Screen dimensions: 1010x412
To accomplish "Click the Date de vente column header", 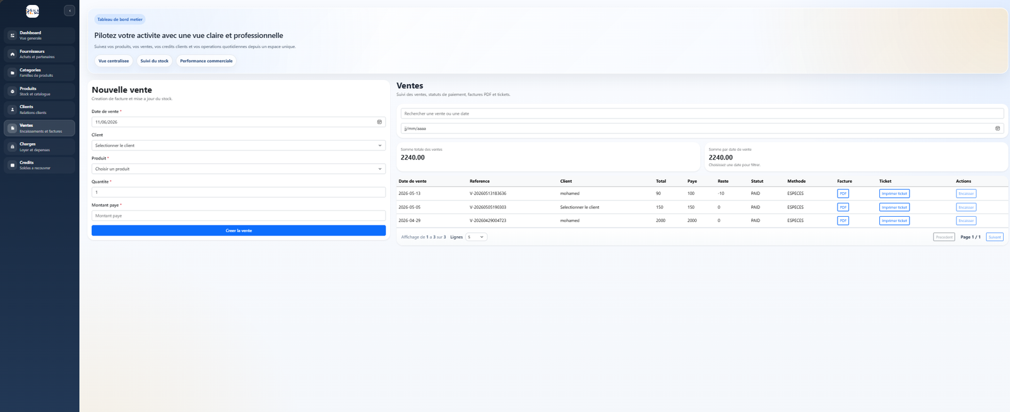I will [x=412, y=181].
